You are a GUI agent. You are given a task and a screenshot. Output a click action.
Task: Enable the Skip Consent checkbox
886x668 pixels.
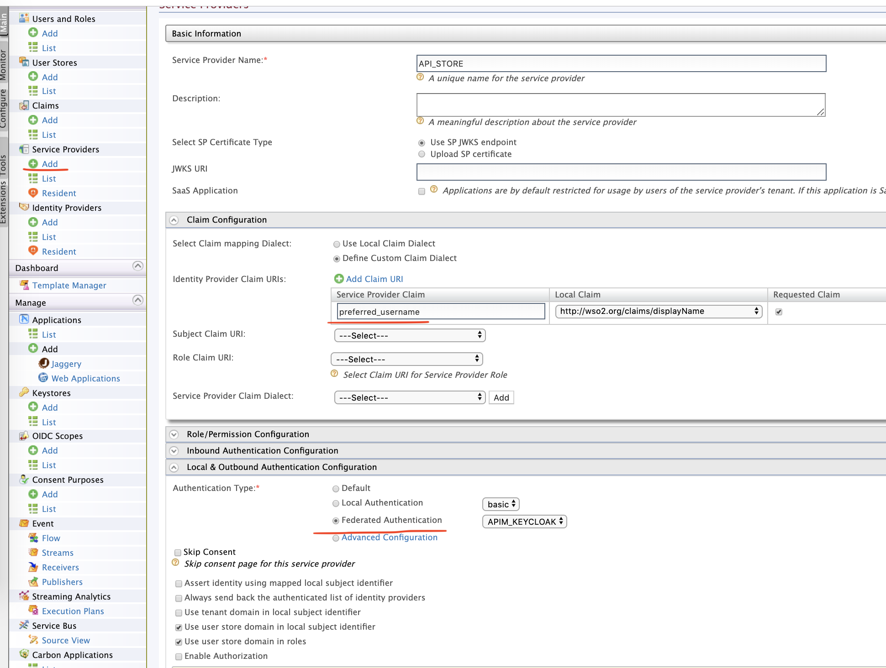(x=178, y=553)
